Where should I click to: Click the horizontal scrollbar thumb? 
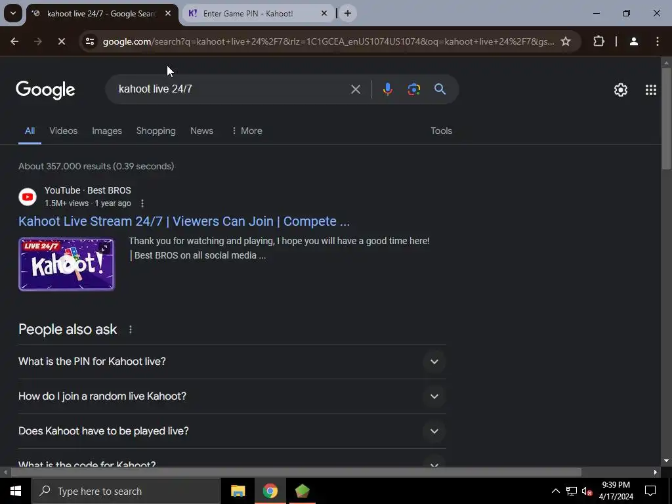point(296,472)
